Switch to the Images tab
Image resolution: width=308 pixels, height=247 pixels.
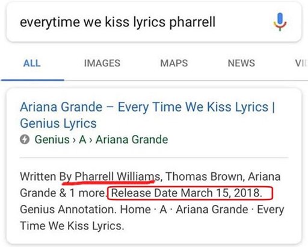102,63
